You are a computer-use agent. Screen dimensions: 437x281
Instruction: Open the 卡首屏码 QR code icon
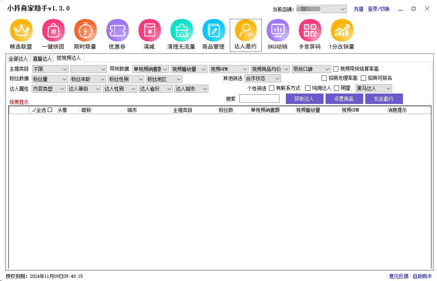(x=310, y=31)
